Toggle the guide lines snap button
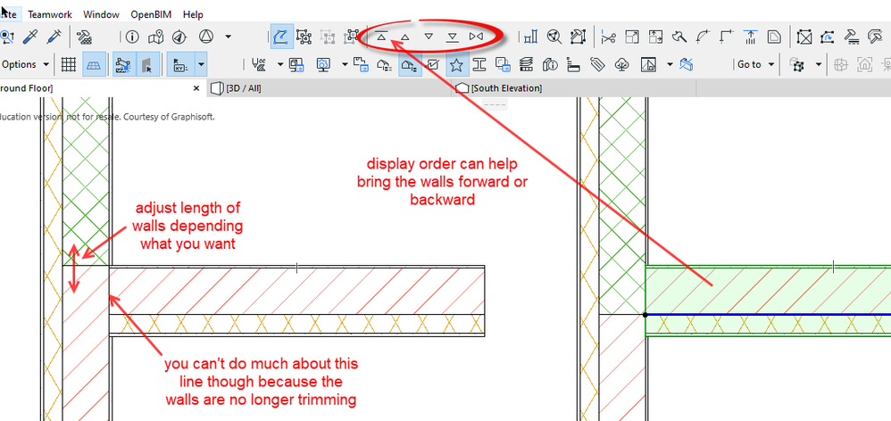Screen dimensions: 891x421 pyautogui.click(x=123, y=65)
